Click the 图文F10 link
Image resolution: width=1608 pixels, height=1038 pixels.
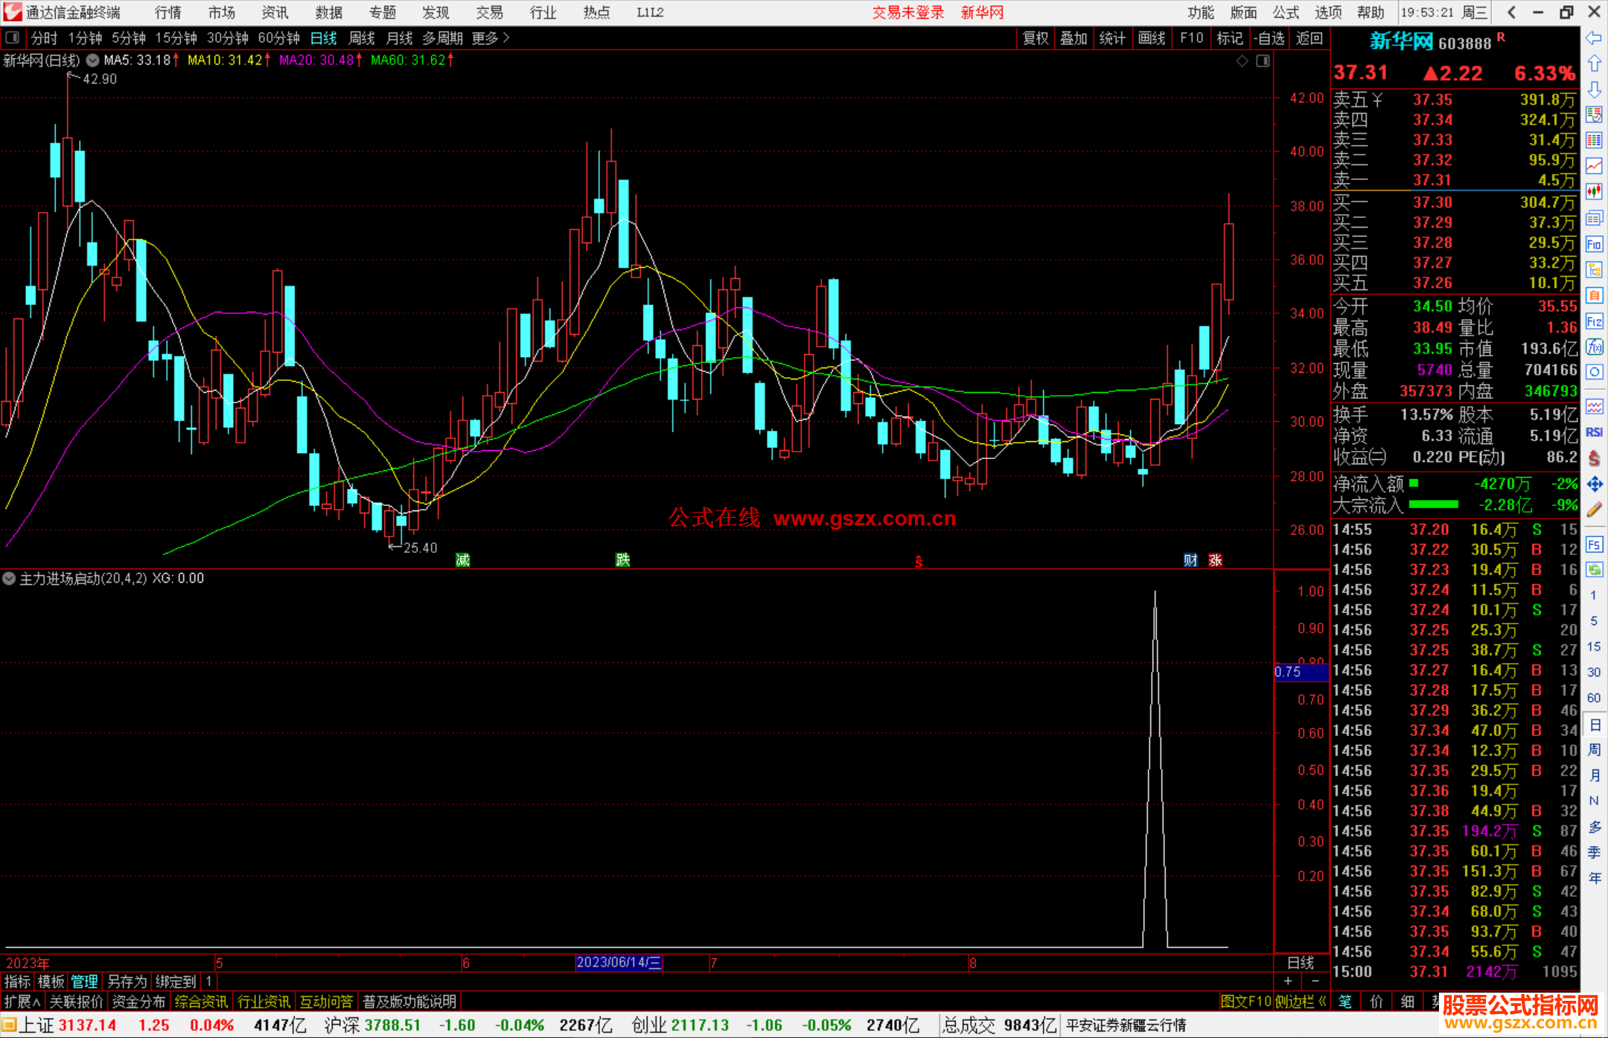[1245, 1002]
